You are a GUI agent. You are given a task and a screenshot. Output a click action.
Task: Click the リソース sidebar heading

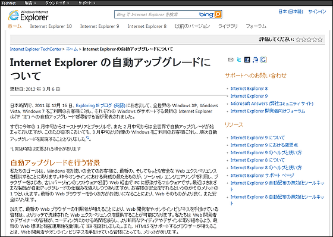click(x=234, y=124)
